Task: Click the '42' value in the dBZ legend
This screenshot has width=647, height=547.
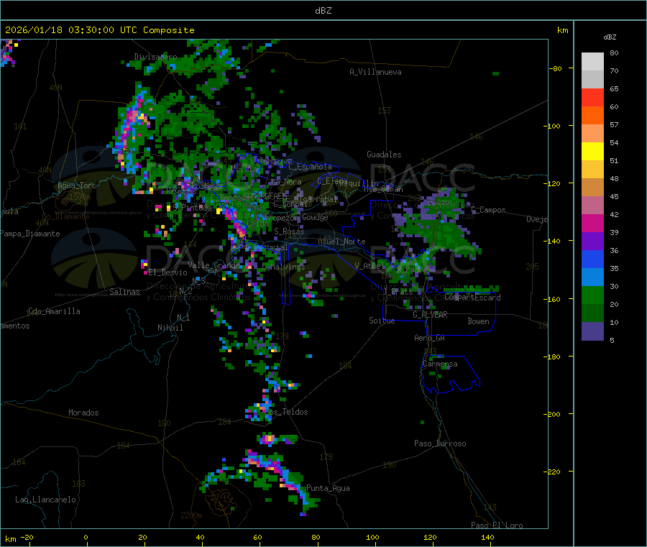Action: [614, 214]
